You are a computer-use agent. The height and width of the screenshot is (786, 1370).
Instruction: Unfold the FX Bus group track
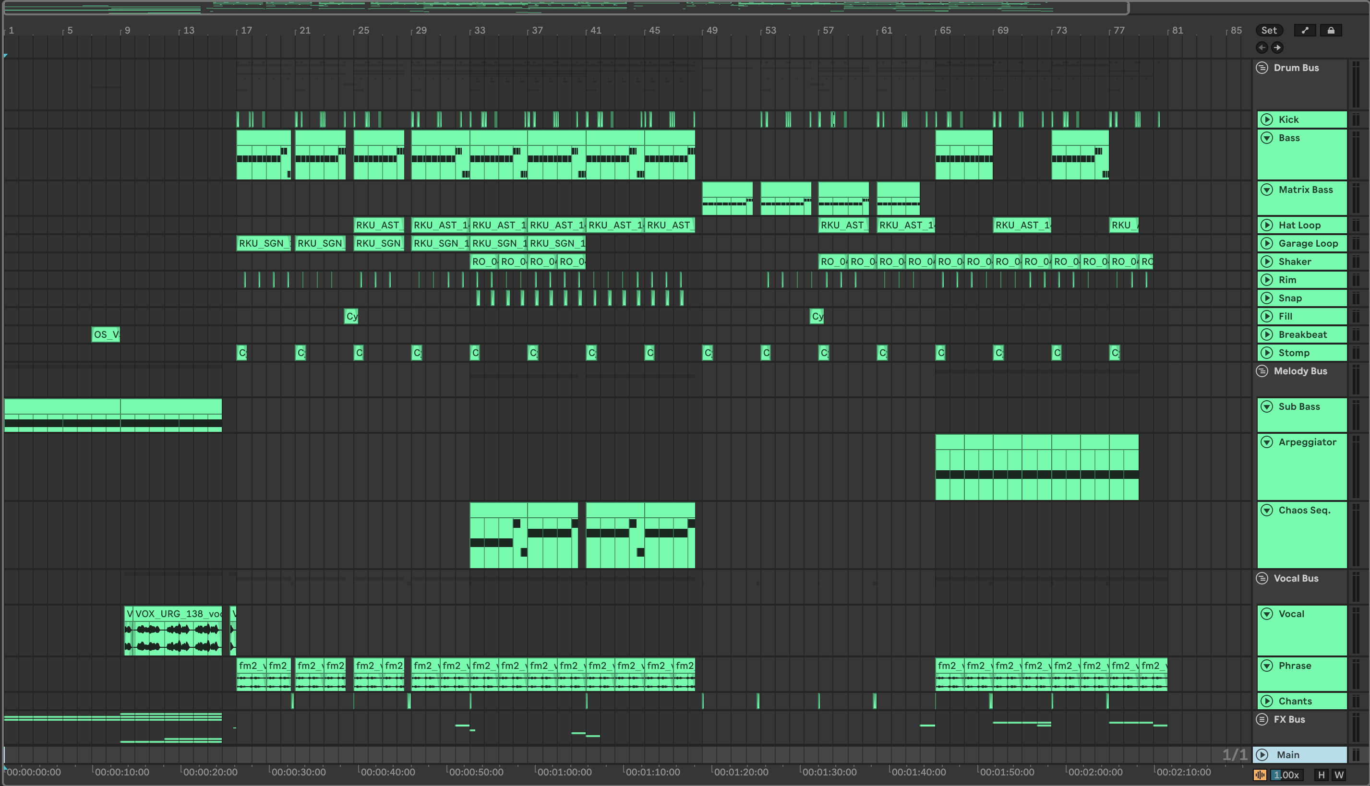click(1262, 719)
